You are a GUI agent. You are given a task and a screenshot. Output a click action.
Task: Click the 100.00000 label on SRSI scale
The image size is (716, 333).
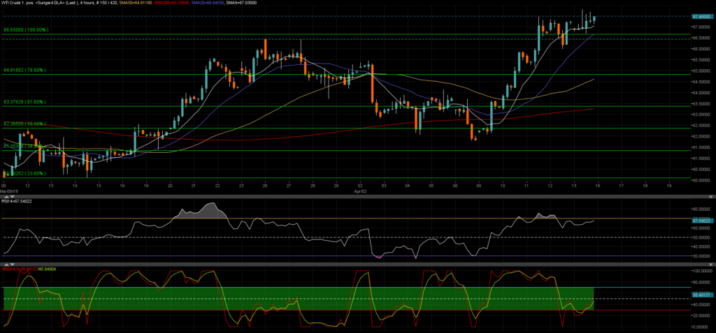[x=701, y=271]
